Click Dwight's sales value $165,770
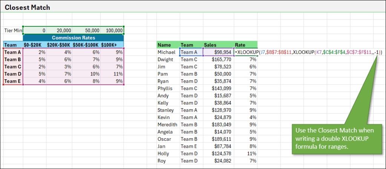 coord(218,59)
